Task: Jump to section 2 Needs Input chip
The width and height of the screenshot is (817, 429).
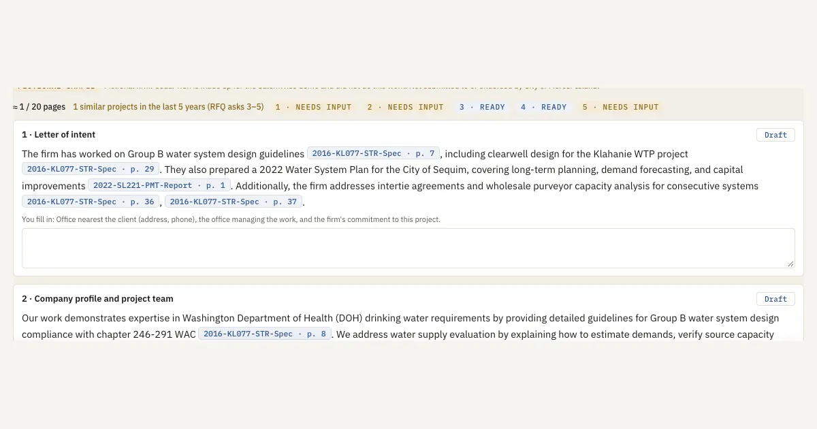Action: (405, 107)
